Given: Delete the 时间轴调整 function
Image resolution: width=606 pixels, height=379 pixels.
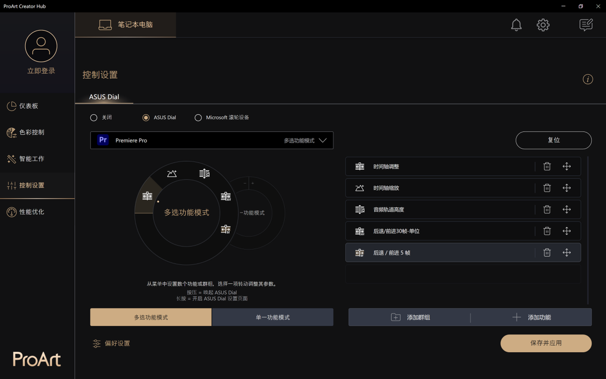Looking at the screenshot, I should tap(547, 166).
